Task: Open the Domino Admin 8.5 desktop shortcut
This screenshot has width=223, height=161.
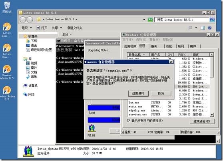Action: pyautogui.click(x=7, y=72)
